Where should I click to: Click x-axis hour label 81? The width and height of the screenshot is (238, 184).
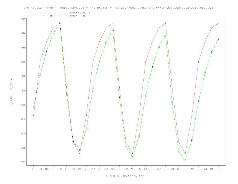pos(212,169)
